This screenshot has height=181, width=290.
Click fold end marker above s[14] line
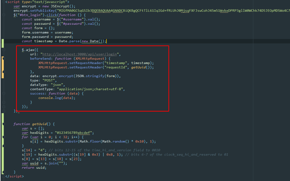point(4,146)
